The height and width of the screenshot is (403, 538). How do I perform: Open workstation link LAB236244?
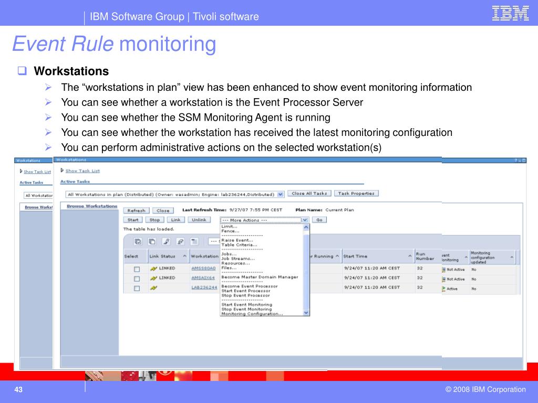204,288
